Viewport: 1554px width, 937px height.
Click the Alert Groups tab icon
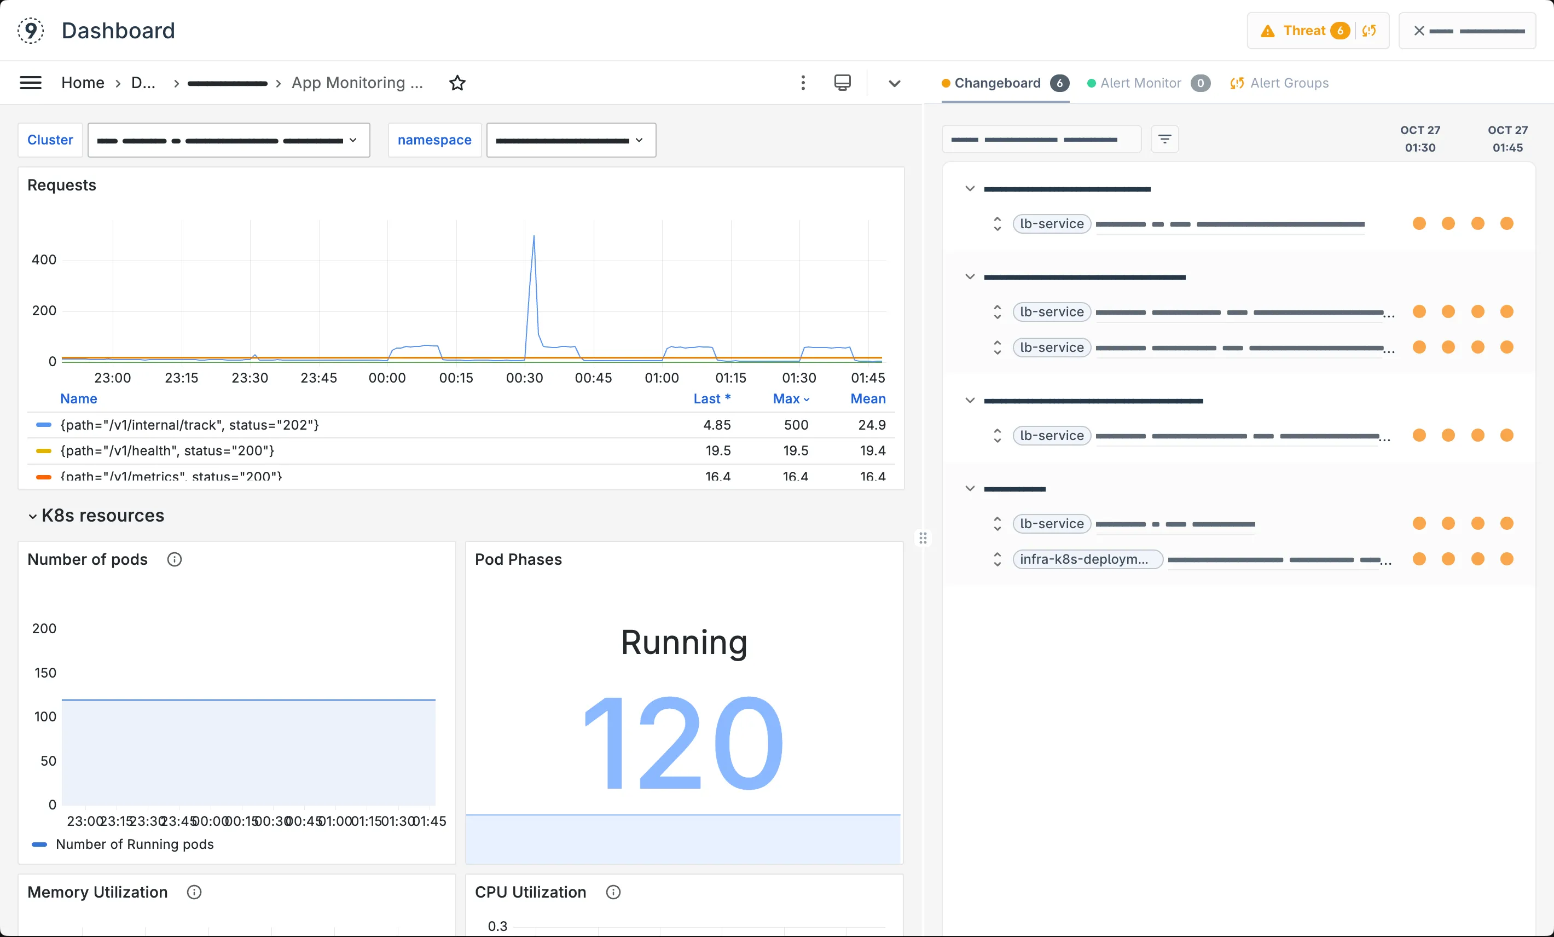[x=1237, y=83]
